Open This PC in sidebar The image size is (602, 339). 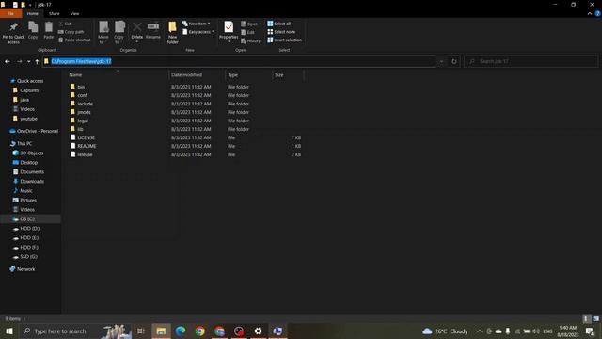(x=24, y=144)
